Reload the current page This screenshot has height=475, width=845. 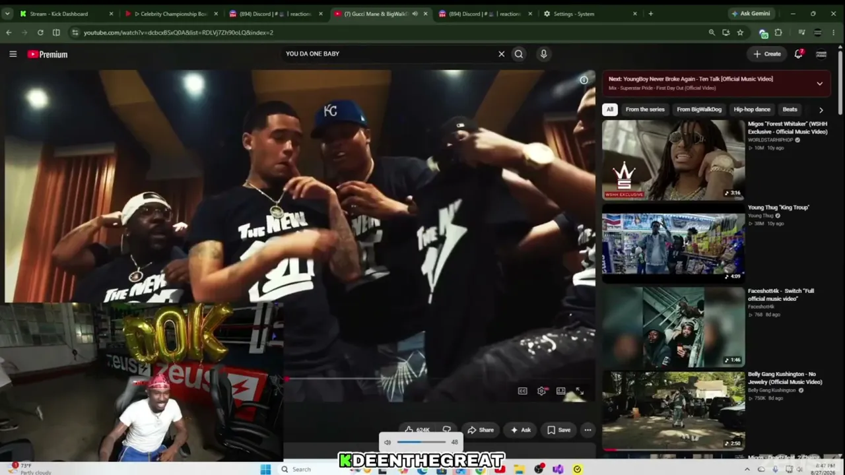click(x=40, y=32)
